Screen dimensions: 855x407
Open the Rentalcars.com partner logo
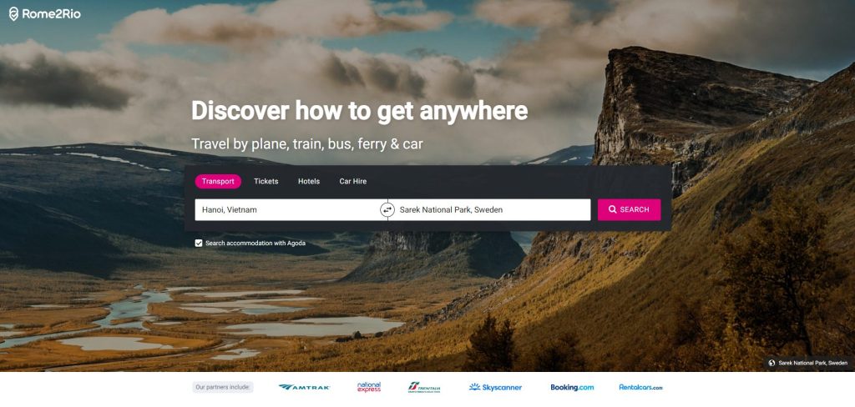pyautogui.click(x=640, y=387)
